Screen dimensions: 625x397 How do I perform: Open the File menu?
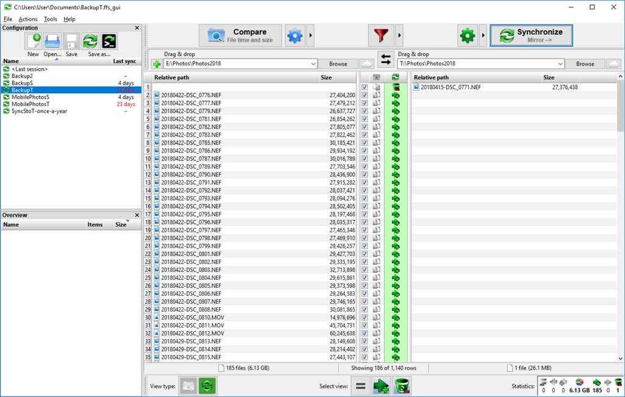(x=8, y=19)
